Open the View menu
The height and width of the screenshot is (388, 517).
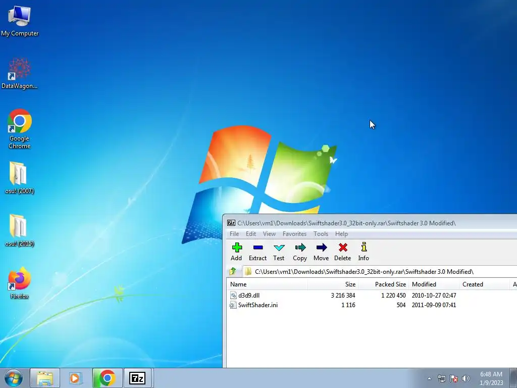pyautogui.click(x=270, y=233)
